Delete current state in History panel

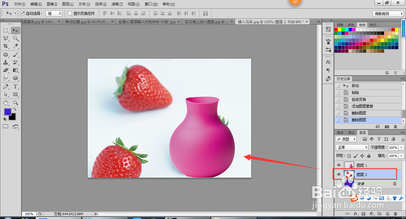tap(395, 127)
